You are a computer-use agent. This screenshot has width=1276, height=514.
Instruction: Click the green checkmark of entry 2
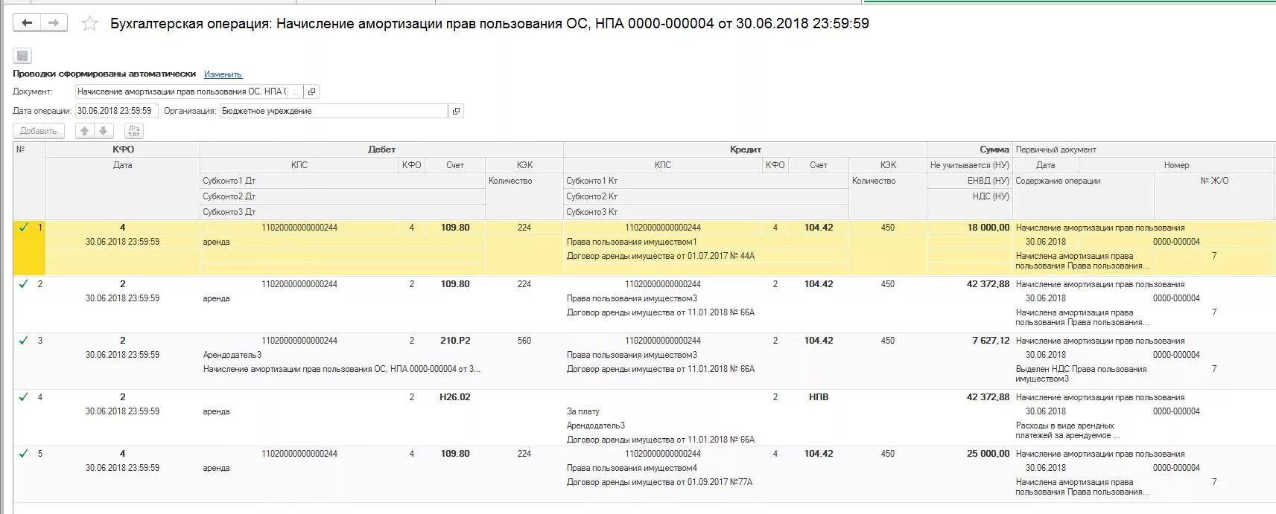(x=23, y=284)
